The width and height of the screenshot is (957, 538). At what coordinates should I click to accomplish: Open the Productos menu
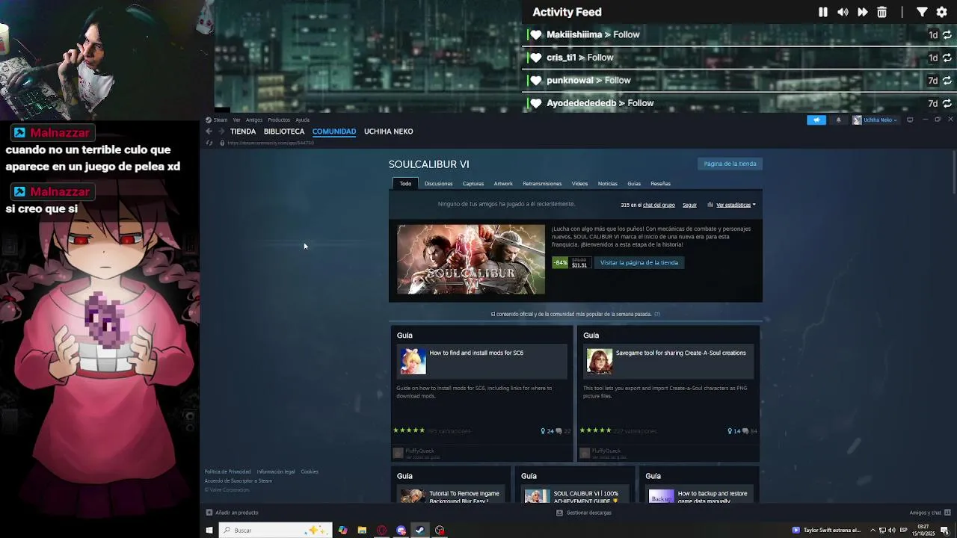click(279, 120)
